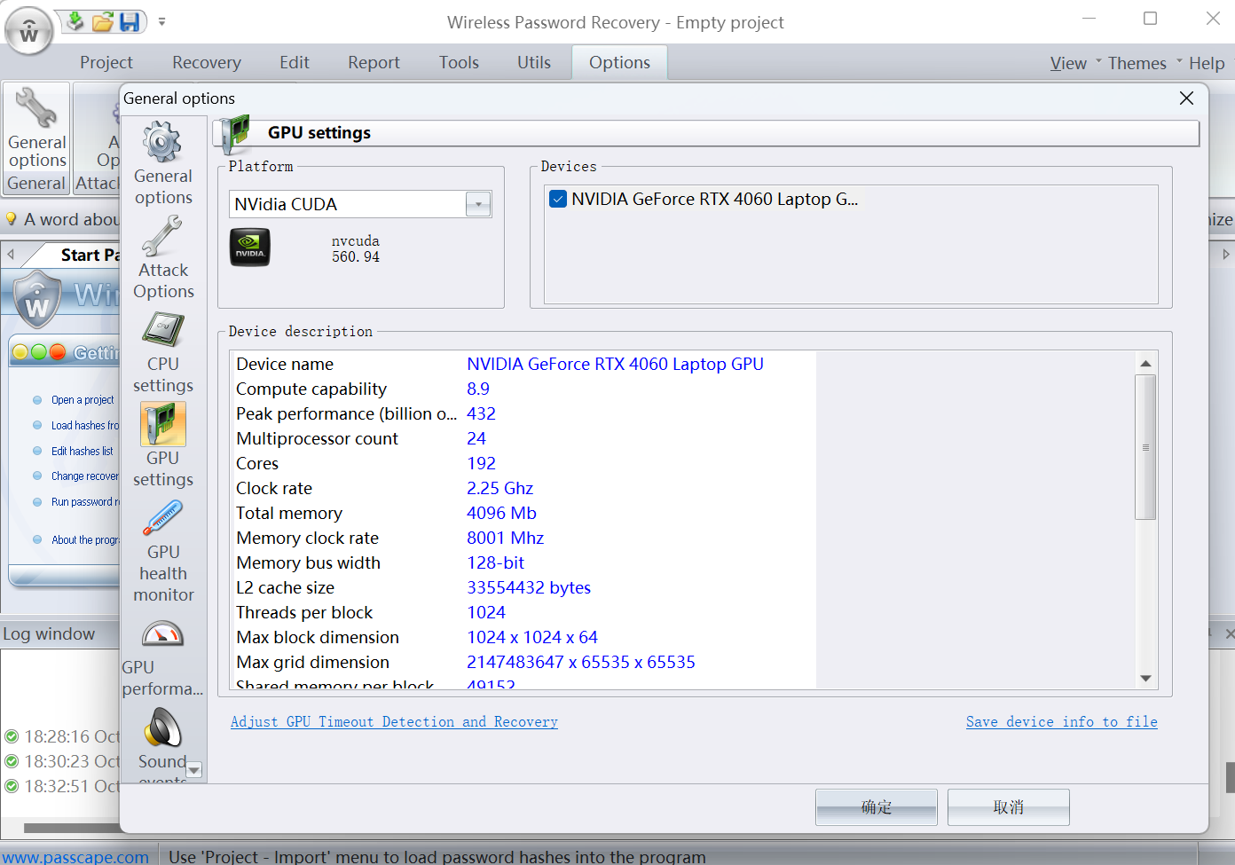Click Save device info to file link

point(1062,722)
